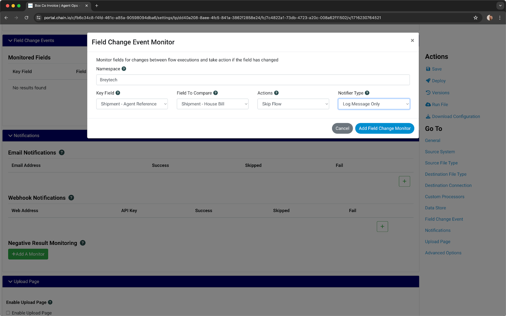Click the Deploy action label
The width and height of the screenshot is (506, 316).
tap(439, 81)
